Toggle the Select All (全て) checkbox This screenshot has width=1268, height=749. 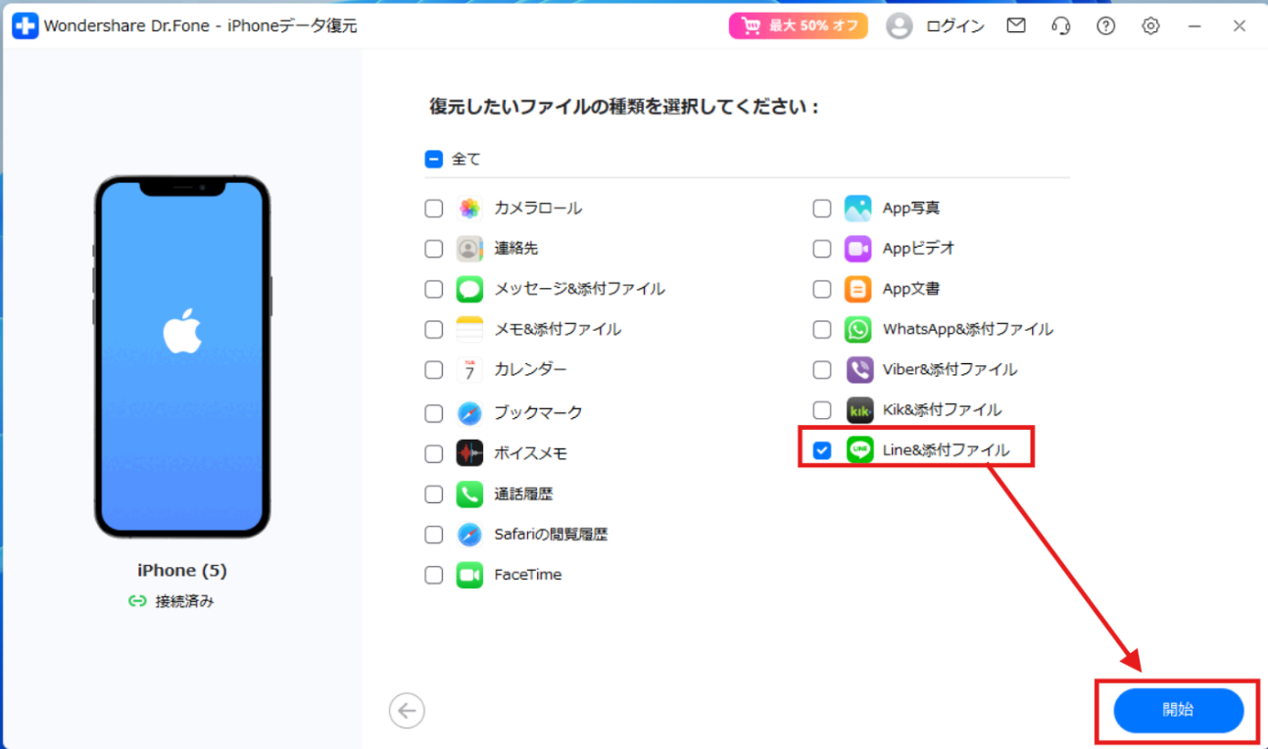[x=433, y=159]
